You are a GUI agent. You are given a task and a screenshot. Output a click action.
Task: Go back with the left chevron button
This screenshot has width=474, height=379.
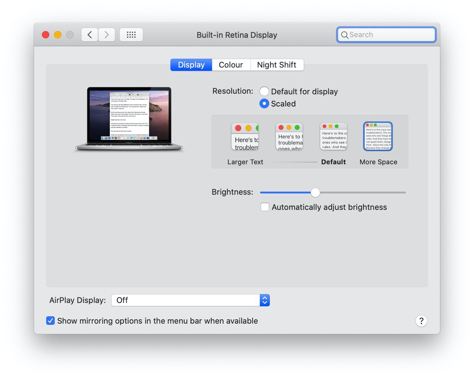(90, 35)
